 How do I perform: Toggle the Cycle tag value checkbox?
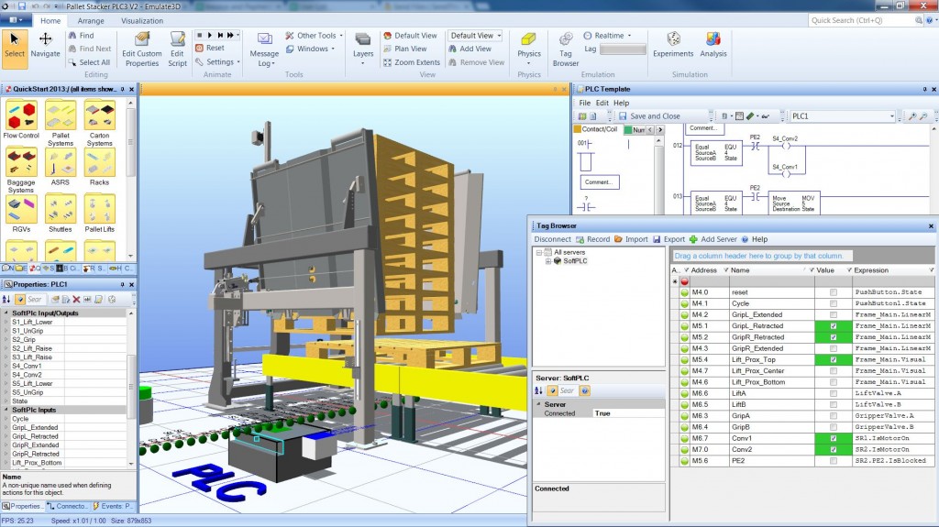point(833,303)
